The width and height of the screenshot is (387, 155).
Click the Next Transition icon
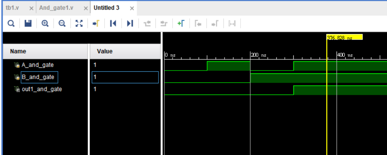click(164, 23)
